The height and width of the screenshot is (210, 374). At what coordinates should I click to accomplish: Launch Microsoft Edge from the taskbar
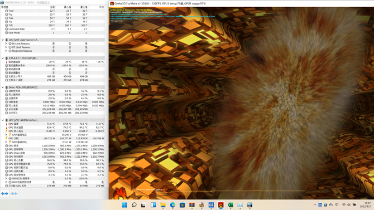(172, 205)
